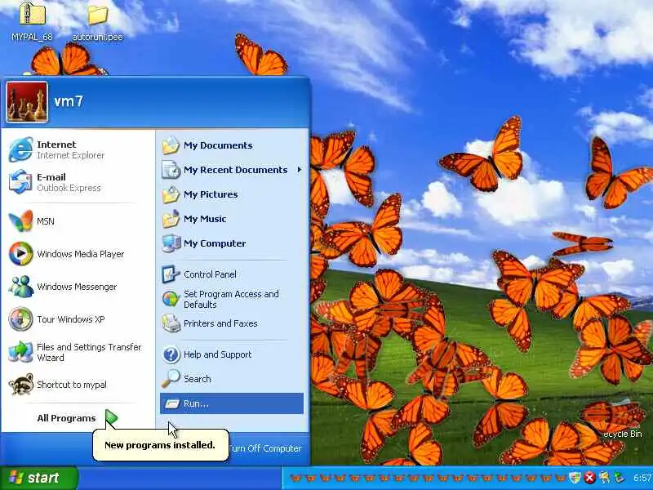Click the red security alert tray icon
Viewport: 653px width, 490px height.
[x=589, y=478]
